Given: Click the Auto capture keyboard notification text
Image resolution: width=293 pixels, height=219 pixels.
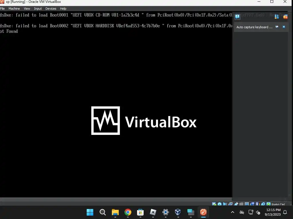Looking at the screenshot, I should (254, 27).
